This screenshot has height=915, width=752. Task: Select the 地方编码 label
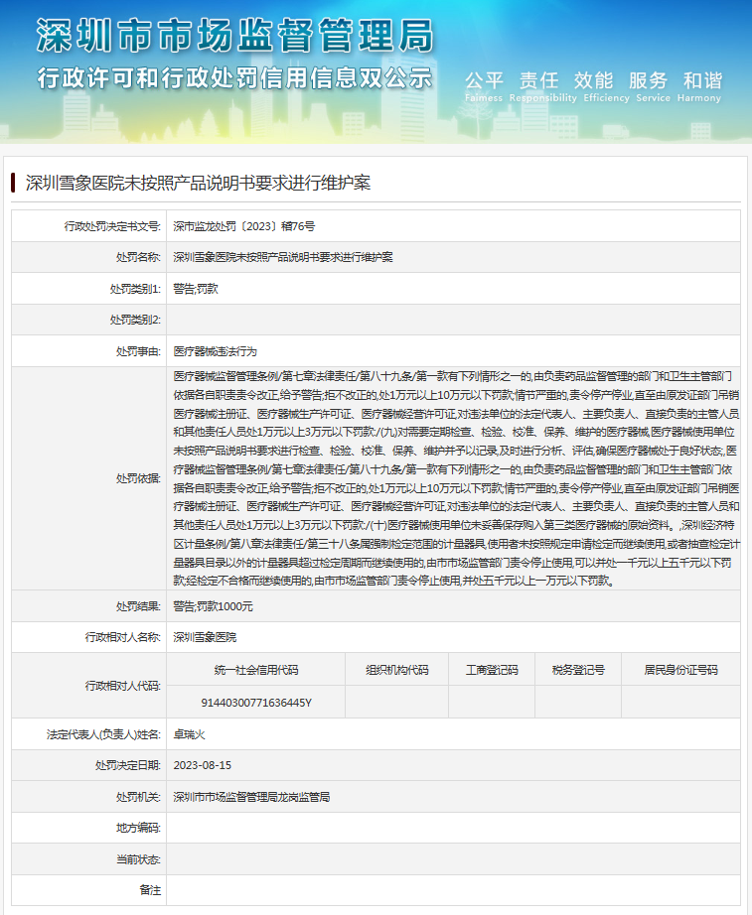138,828
